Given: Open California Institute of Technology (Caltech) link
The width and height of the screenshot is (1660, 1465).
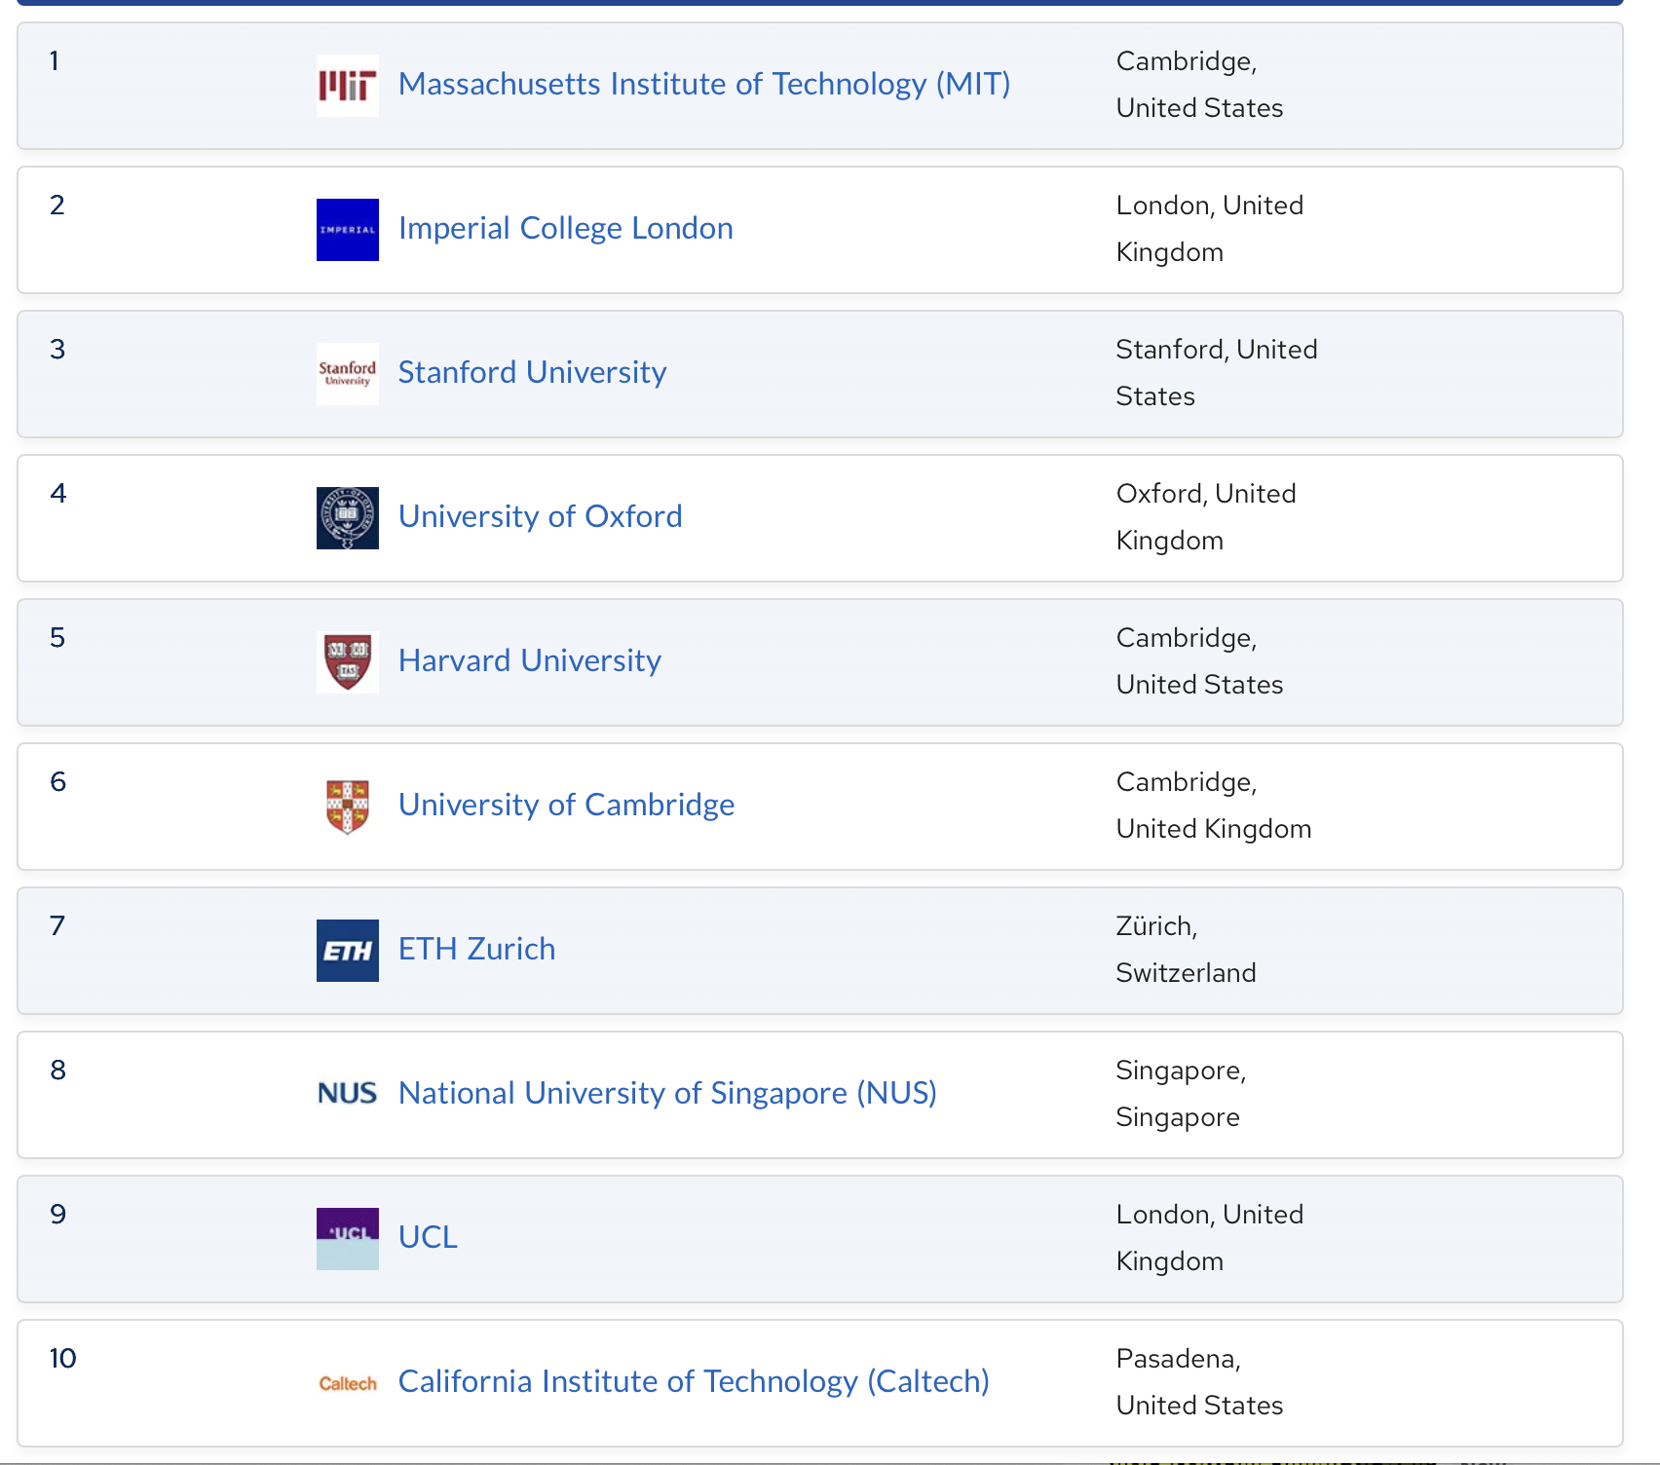Looking at the screenshot, I should click(694, 1382).
